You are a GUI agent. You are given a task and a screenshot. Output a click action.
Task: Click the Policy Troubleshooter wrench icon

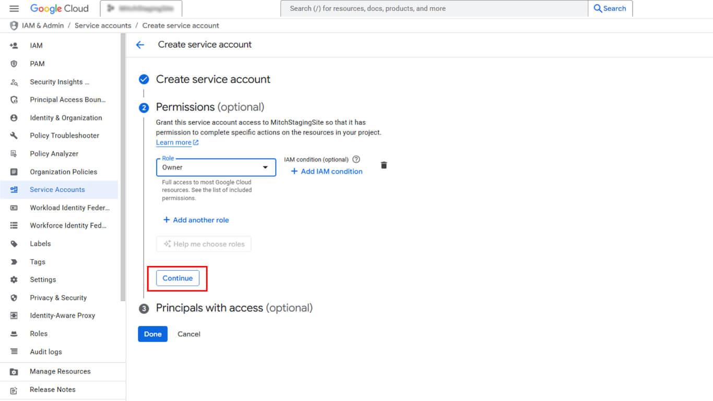point(14,136)
